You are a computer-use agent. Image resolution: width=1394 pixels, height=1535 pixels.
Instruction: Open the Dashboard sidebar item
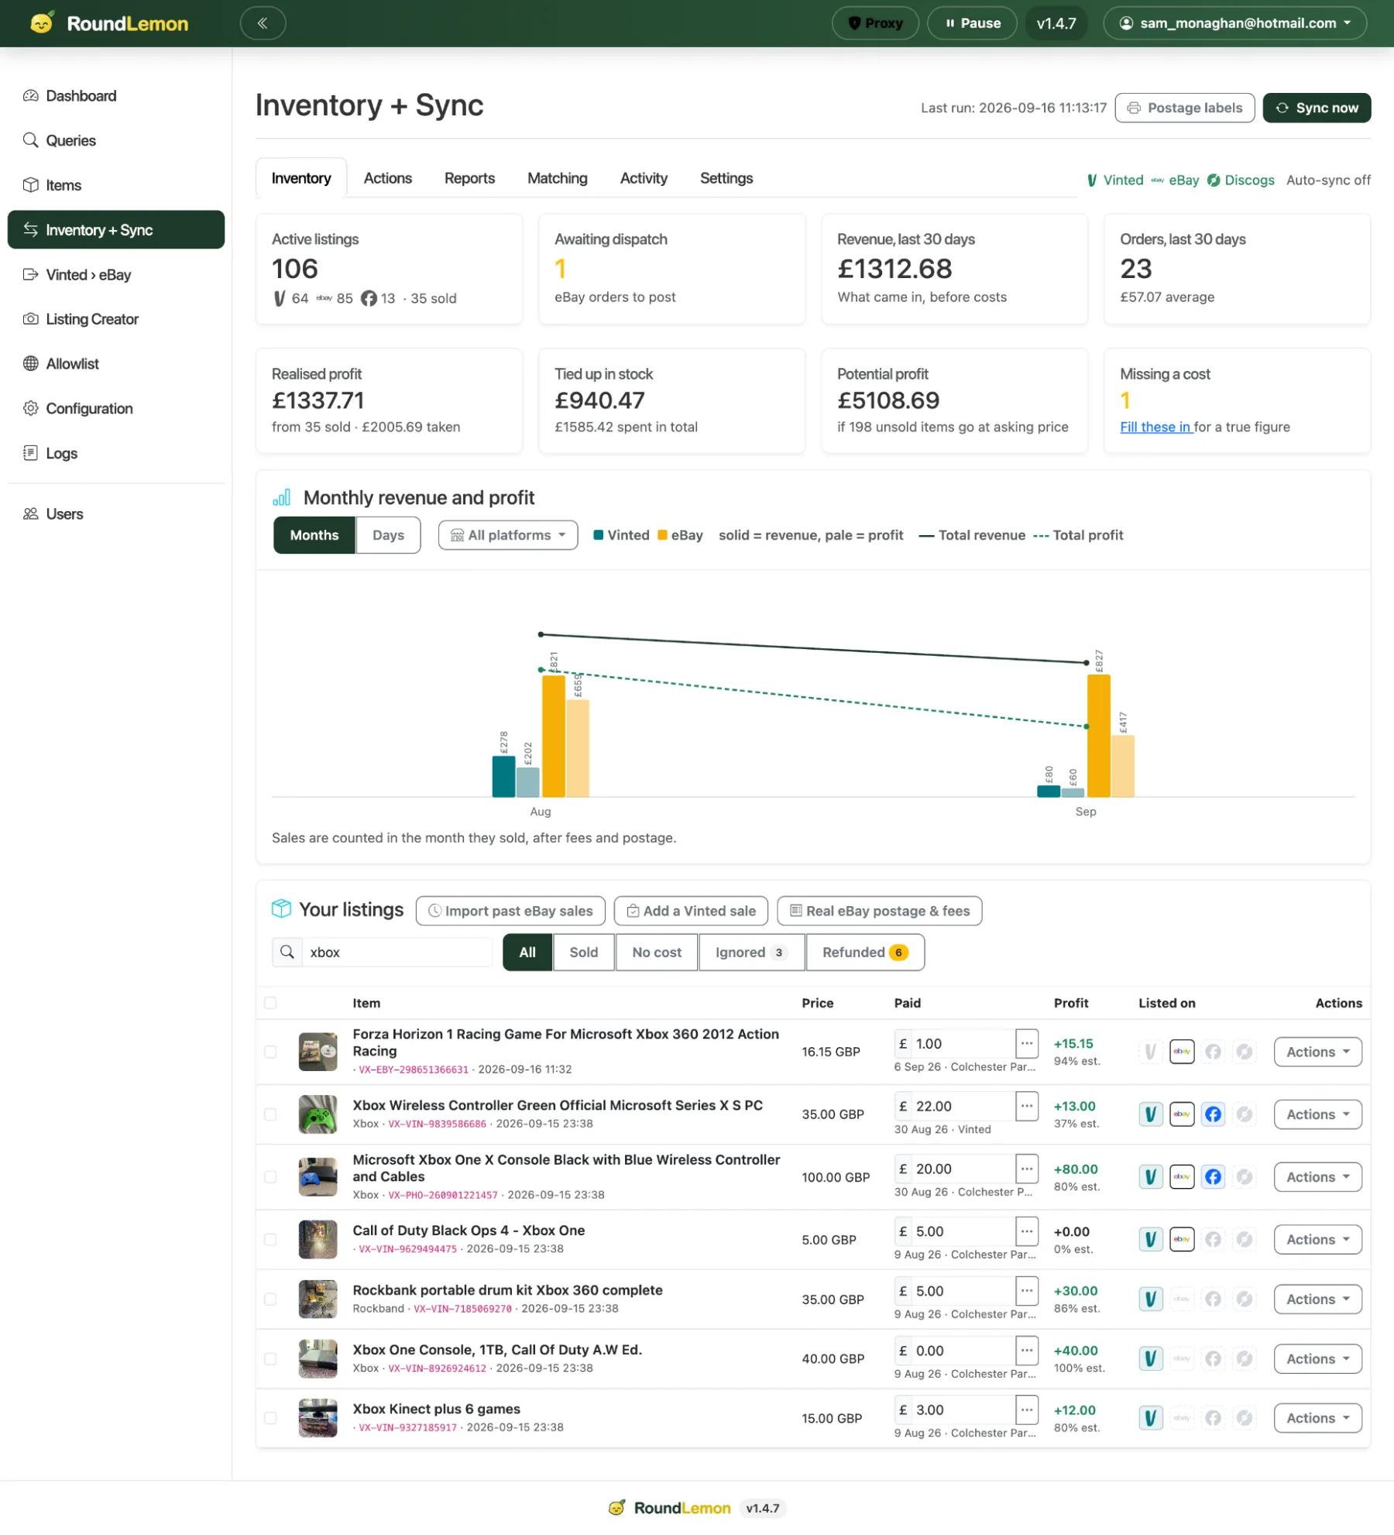pos(116,96)
